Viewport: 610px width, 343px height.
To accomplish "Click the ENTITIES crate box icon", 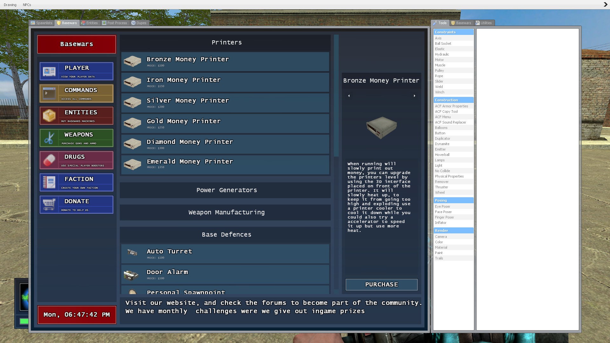I will tap(49, 116).
